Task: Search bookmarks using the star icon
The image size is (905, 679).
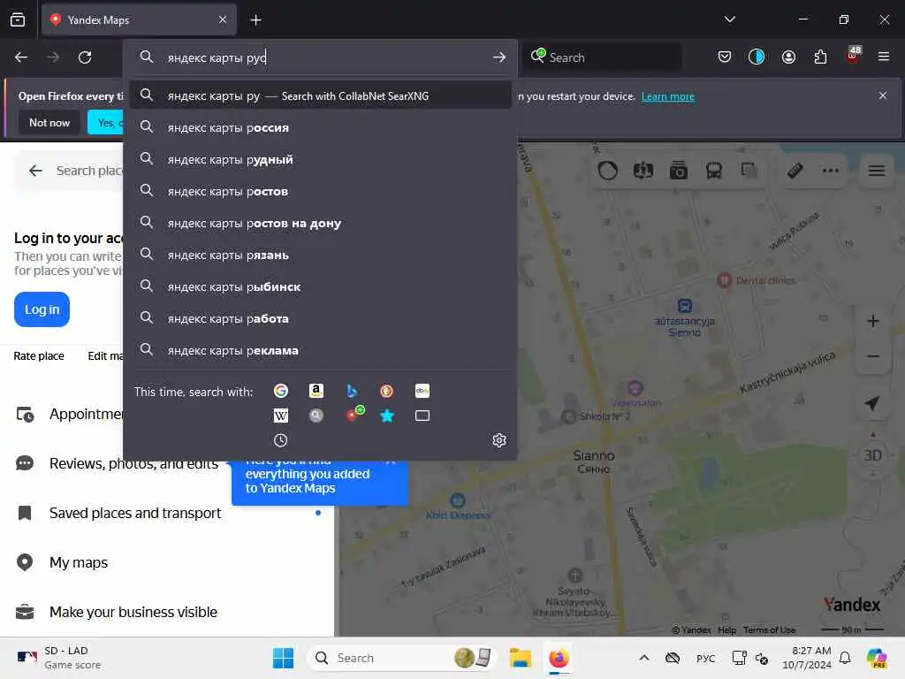Action: (387, 416)
